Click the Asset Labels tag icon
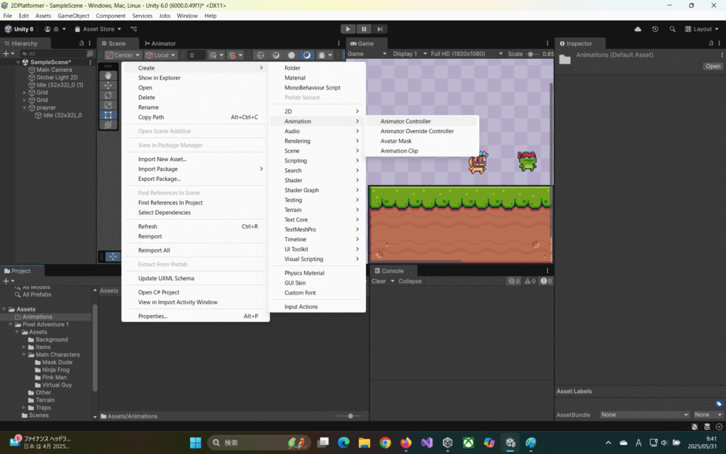 tap(719, 404)
